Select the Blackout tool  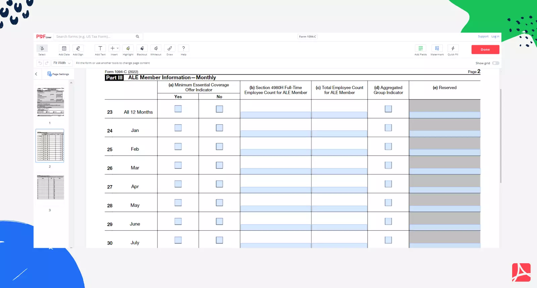point(142,50)
